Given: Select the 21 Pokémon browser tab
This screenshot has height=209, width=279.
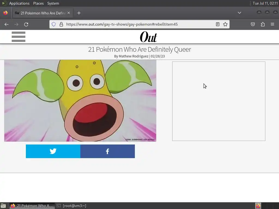Looking at the screenshot, I should (42, 13).
